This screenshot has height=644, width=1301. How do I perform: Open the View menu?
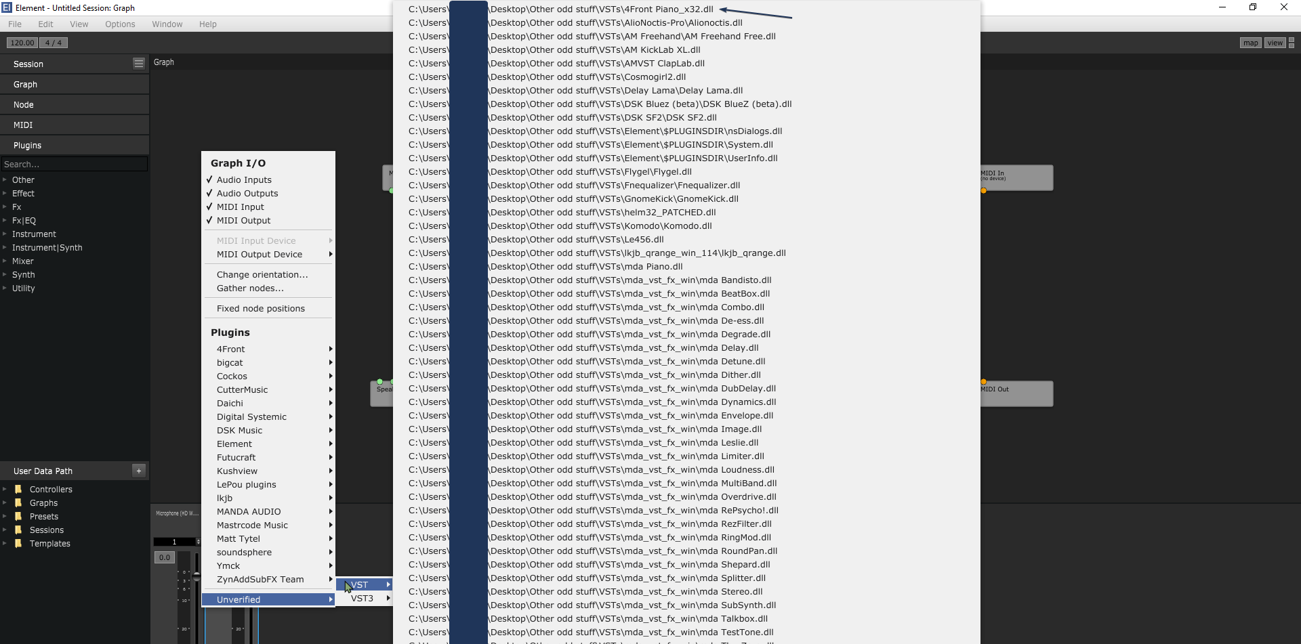(x=79, y=24)
